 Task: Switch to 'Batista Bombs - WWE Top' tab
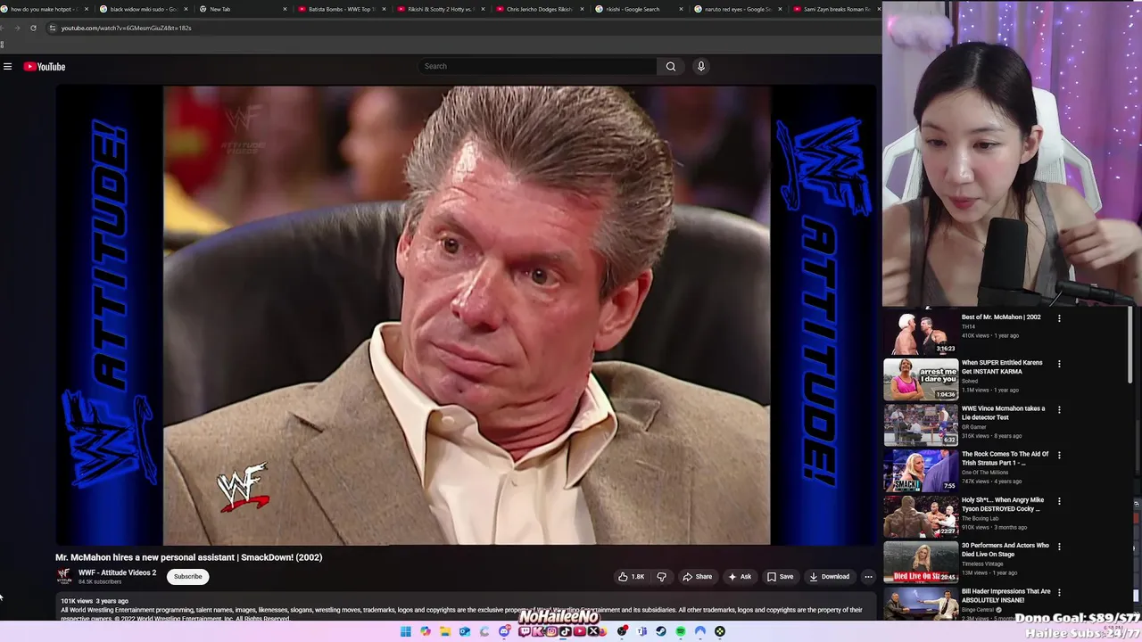[x=339, y=9]
